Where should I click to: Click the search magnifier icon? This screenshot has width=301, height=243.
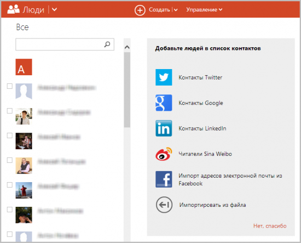click(x=107, y=44)
